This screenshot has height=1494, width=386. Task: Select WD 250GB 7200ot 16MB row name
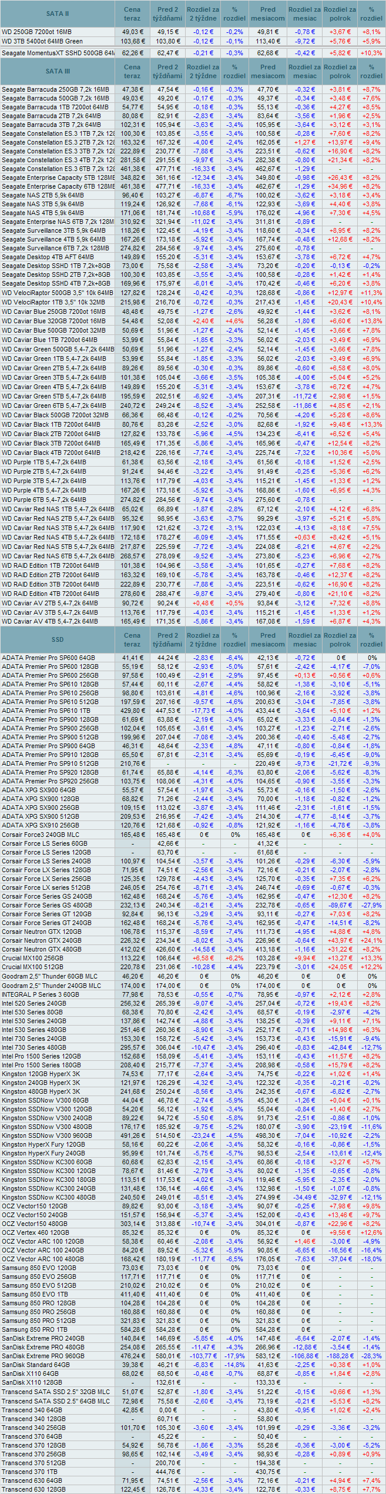coord(37,32)
